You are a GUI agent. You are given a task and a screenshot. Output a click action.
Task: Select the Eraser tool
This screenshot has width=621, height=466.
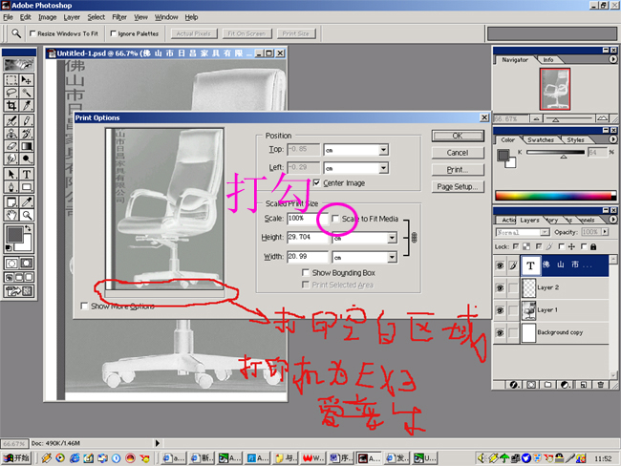(11, 146)
